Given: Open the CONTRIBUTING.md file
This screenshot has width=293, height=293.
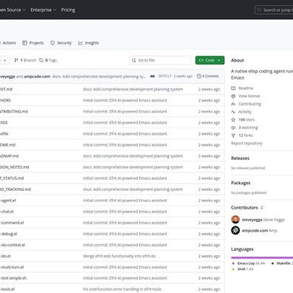Looking at the screenshot, I should 14,112.
